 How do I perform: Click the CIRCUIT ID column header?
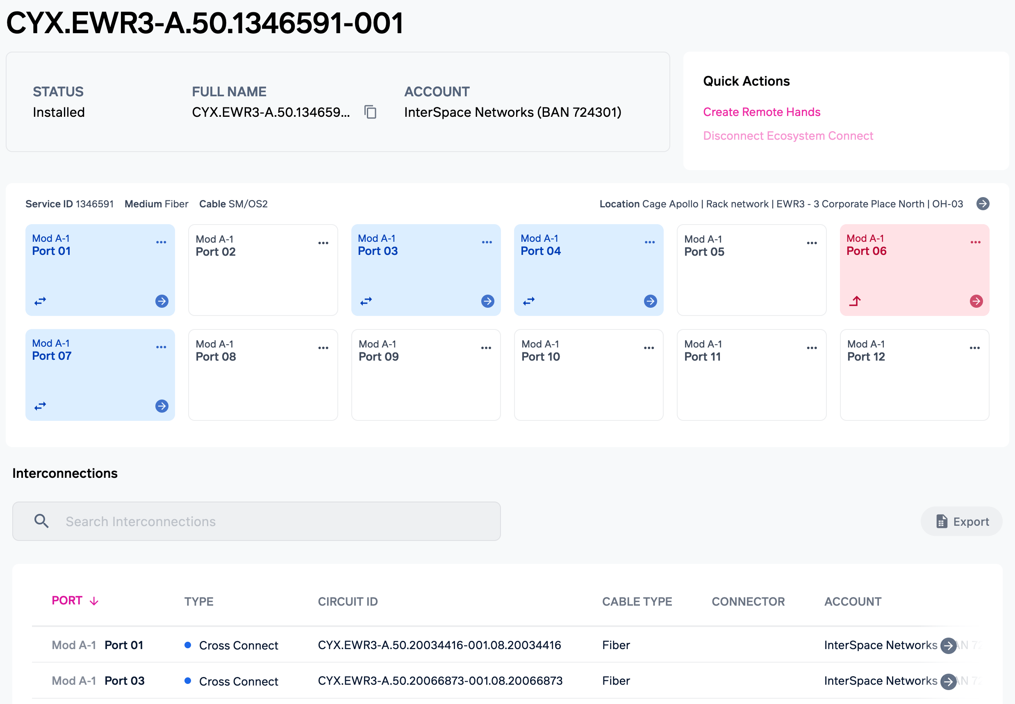pyautogui.click(x=348, y=602)
